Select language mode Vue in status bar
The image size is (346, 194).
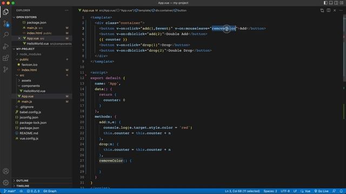305,191
